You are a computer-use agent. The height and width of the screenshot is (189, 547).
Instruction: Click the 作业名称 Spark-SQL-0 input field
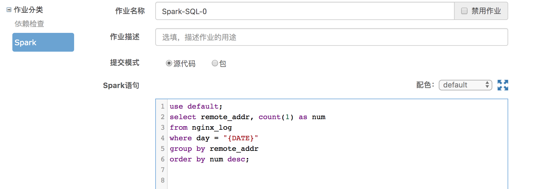pyautogui.click(x=305, y=11)
